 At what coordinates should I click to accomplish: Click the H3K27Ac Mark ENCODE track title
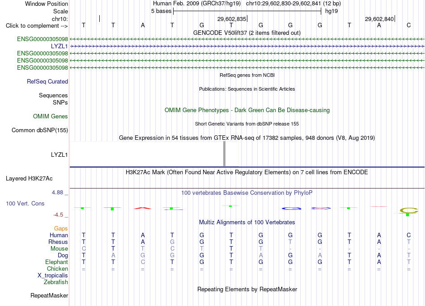(247, 172)
